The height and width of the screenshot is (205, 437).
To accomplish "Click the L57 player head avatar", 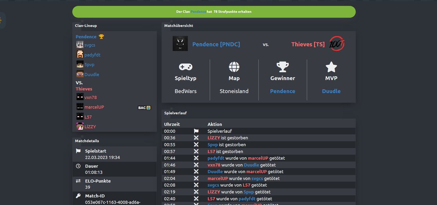I will coord(80,117).
